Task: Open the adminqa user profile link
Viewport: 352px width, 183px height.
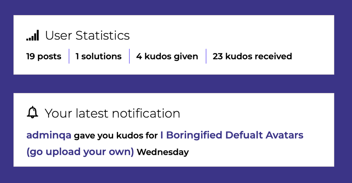Action: (49, 135)
